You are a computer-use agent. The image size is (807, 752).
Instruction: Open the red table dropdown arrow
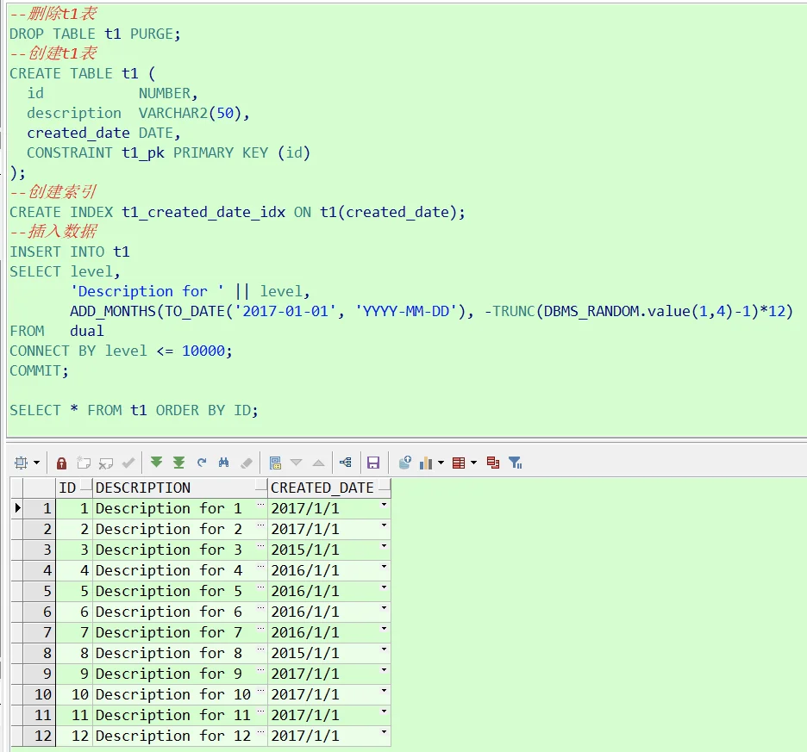click(473, 463)
